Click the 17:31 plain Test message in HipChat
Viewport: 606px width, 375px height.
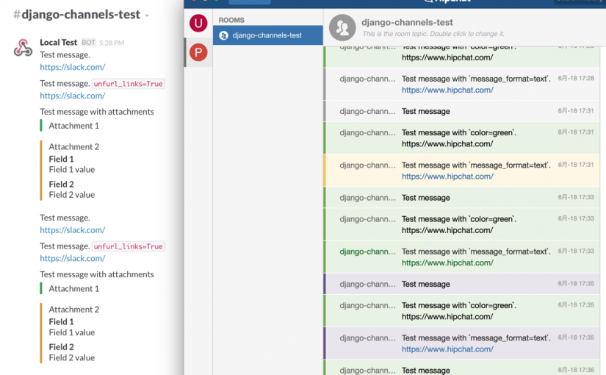pyautogui.click(x=426, y=112)
